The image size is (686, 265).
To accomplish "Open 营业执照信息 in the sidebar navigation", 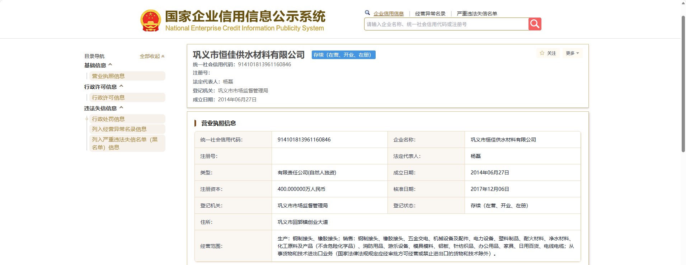I will 127,76.
